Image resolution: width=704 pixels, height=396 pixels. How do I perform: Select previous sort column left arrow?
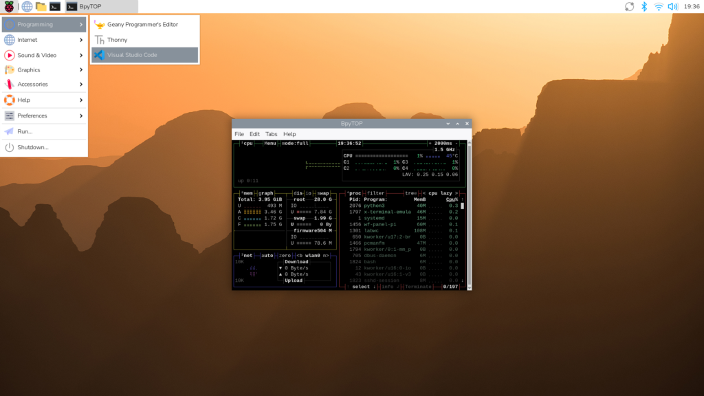(x=424, y=193)
